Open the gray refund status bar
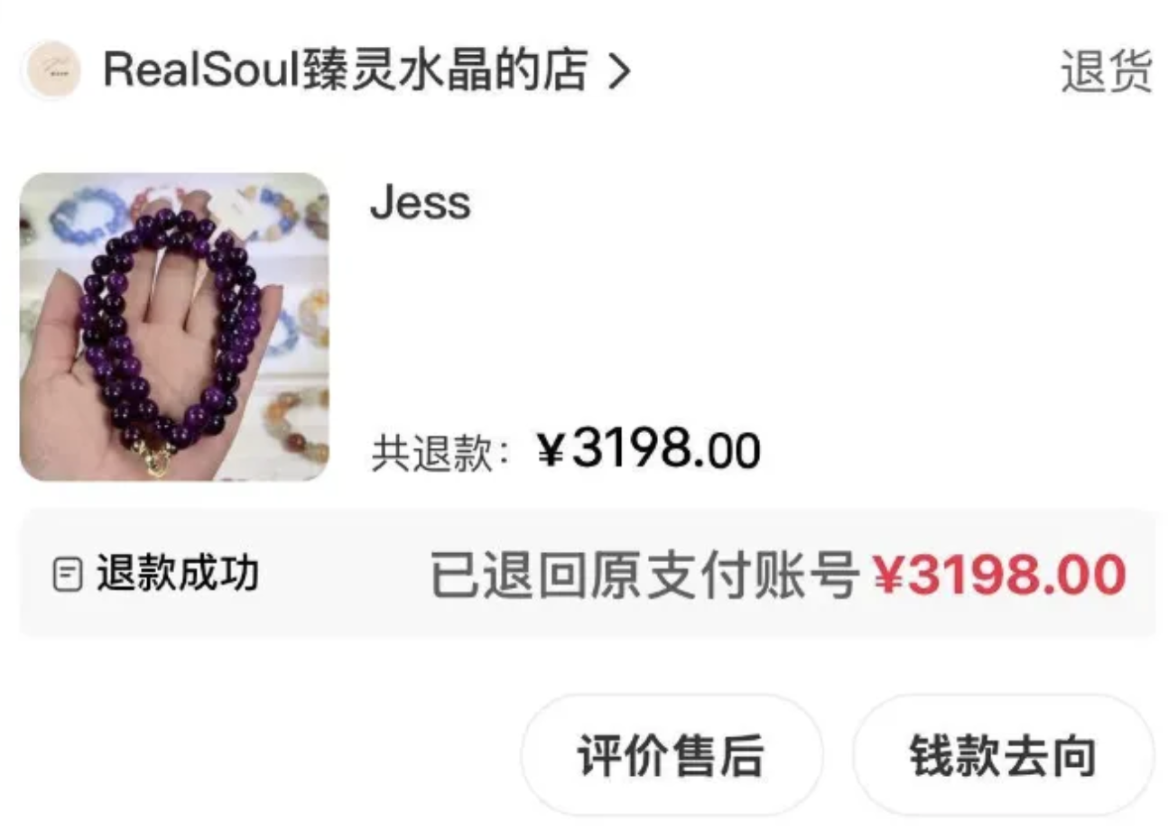The height and width of the screenshot is (830, 1168). [x=588, y=574]
